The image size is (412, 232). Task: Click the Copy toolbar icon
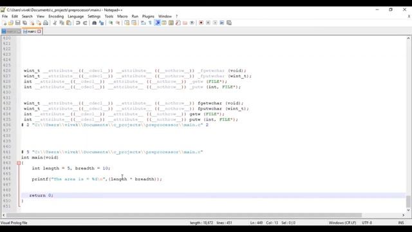coord(62,23)
